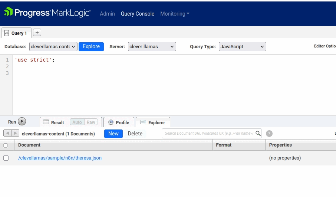Click the search magnifier icon
336x197 pixels.
coord(258,133)
